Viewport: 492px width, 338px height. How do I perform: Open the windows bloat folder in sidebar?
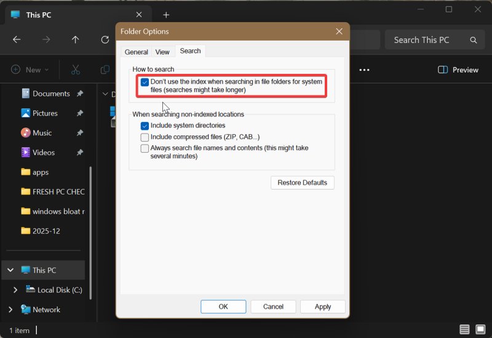pos(52,211)
